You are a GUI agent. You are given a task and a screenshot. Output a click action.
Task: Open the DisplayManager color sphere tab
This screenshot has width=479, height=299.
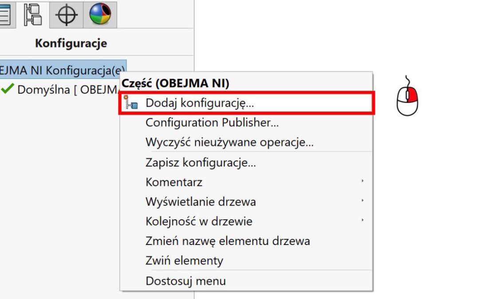[100, 15]
